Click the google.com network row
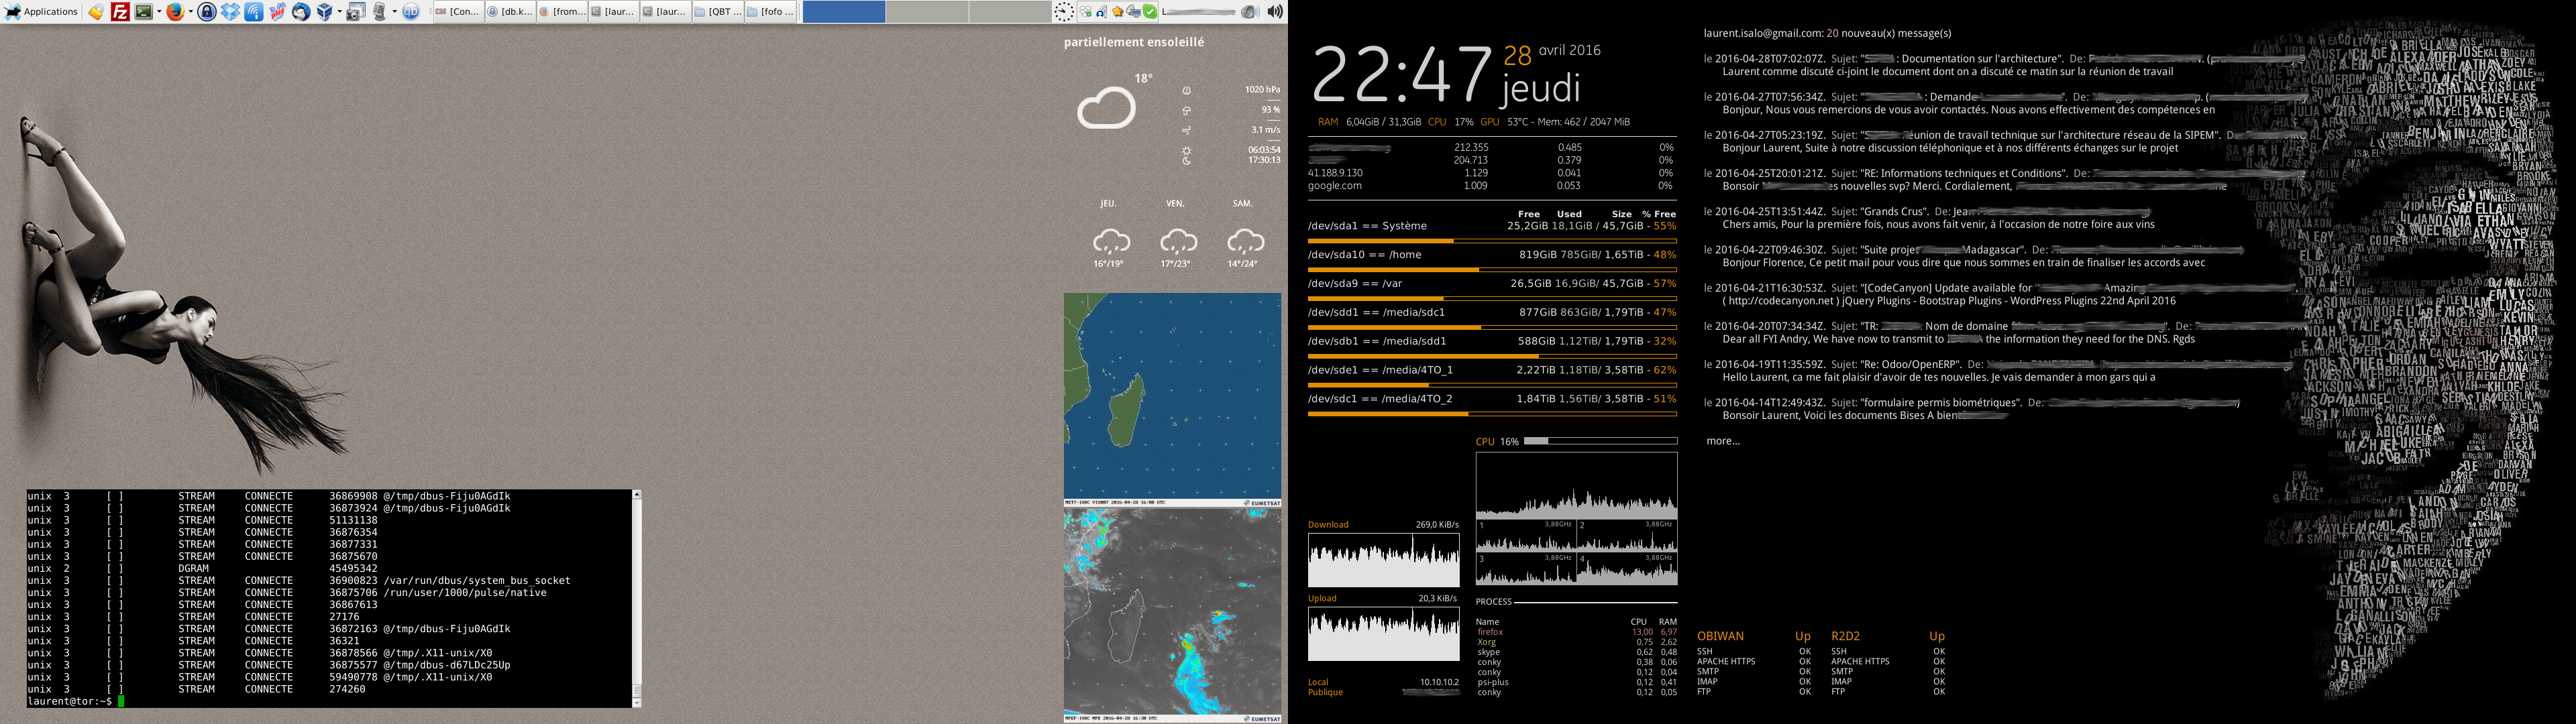The width and height of the screenshot is (2576, 724). click(1491, 186)
